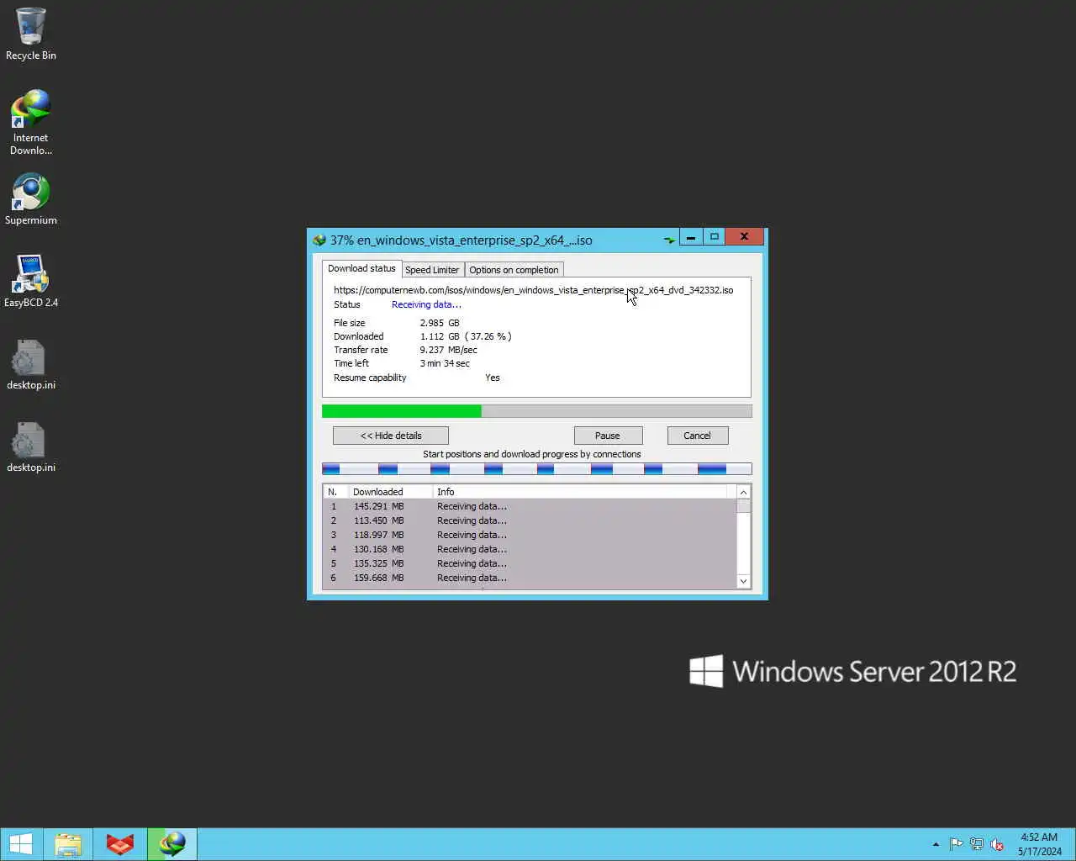Open Action Center flag icon
This screenshot has width=1076, height=861.
pos(956,844)
